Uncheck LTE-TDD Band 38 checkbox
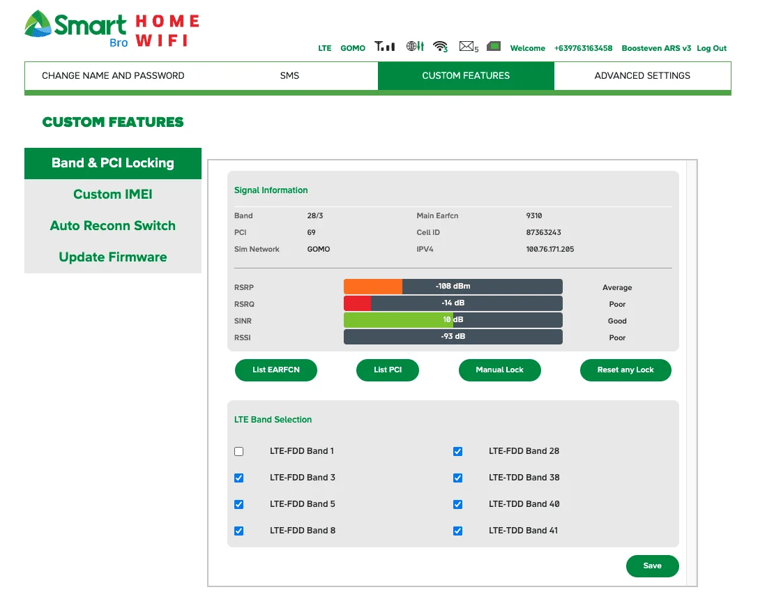 tap(457, 478)
